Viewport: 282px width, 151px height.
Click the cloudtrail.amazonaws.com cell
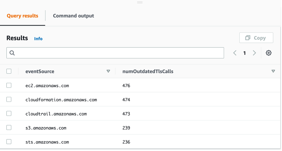point(56,114)
